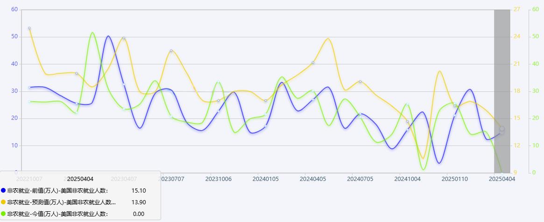544x222 pixels.
Task: Click the yellow data point above 20240705
Action: pos(360,82)
